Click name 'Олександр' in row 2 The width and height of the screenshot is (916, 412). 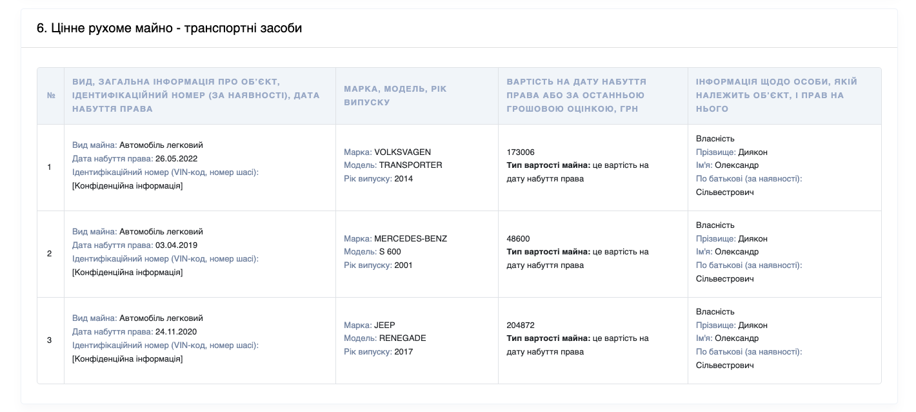[737, 252]
